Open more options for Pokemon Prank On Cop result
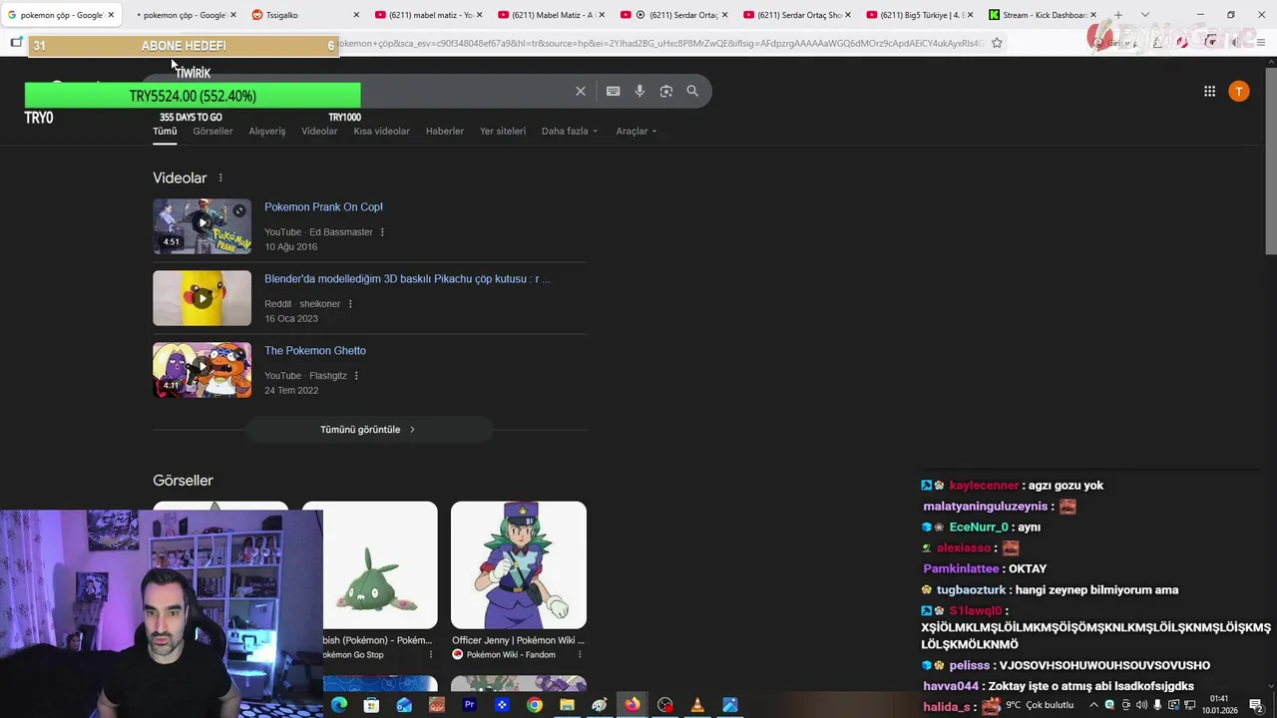 pyautogui.click(x=382, y=232)
